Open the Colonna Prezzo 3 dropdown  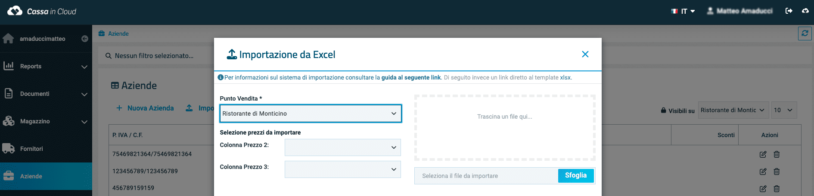pos(343,169)
